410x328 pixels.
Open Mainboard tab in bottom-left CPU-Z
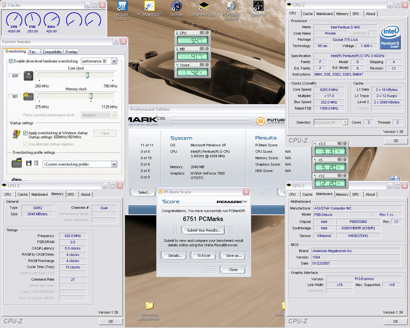39,194
